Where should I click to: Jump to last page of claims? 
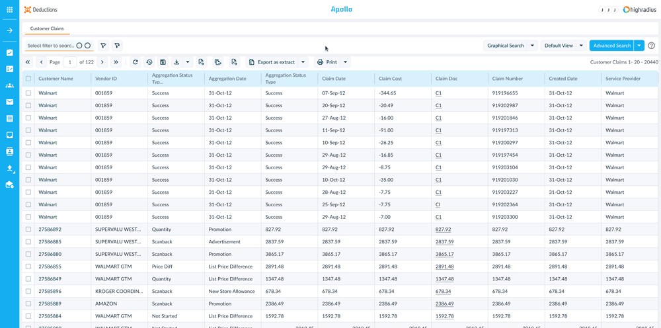tap(116, 62)
